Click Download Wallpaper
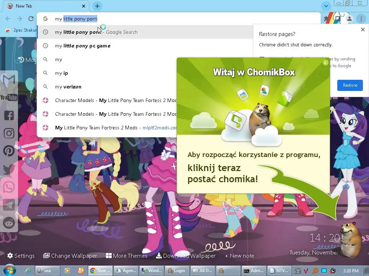 [x=186, y=256]
